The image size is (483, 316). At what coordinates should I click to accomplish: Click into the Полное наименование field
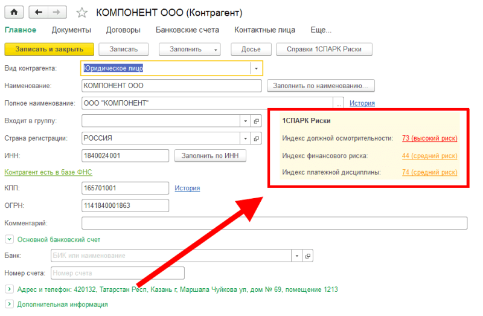(x=207, y=103)
